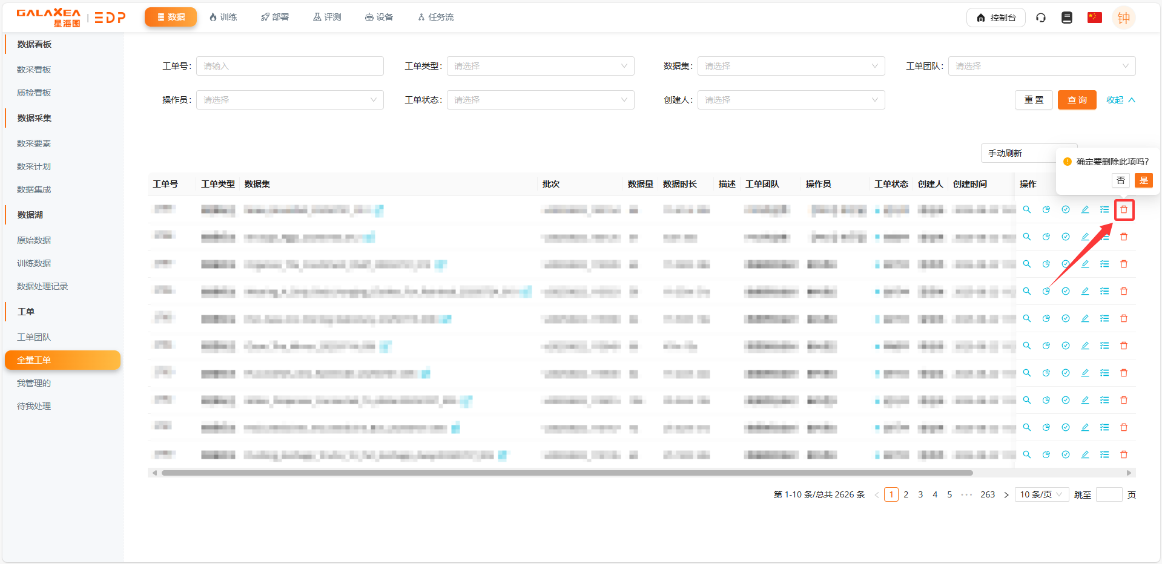Click the checklist icon in first row
1162x564 pixels.
pyautogui.click(x=1104, y=209)
